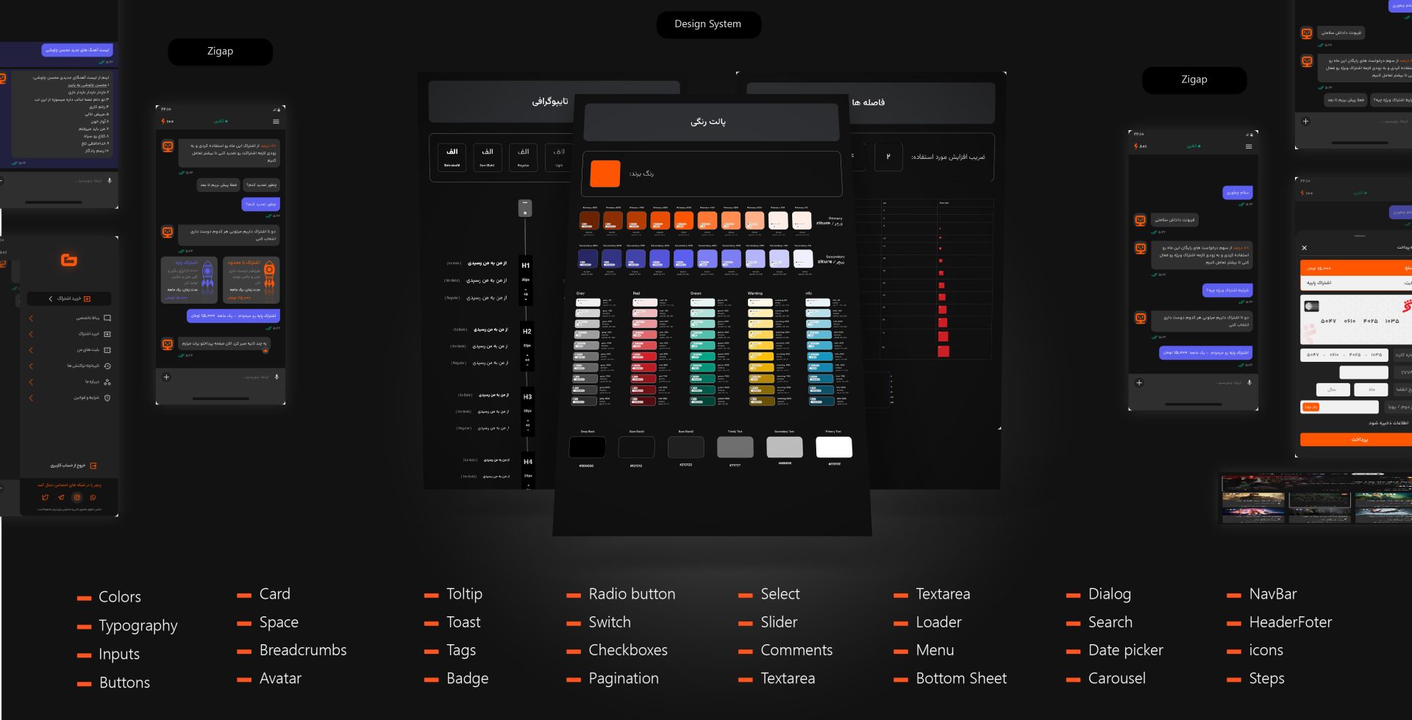The width and height of the screenshot is (1412, 720).
Task: Click the Telegram icon in side menu footer
Action: [x=61, y=498]
